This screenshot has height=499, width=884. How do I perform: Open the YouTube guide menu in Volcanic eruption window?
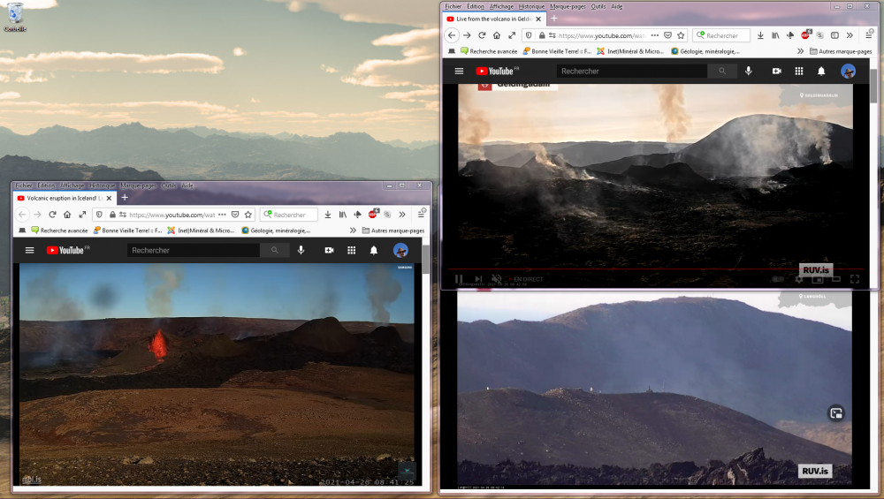pyautogui.click(x=29, y=251)
